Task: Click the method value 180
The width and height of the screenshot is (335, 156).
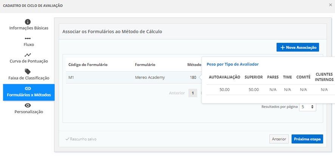Action: click(x=193, y=77)
